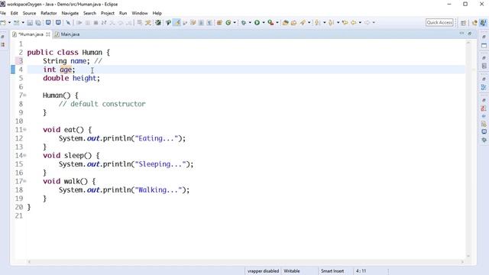The image size is (489, 275).
Task: Open the Navigate menu
Action: coord(70,13)
